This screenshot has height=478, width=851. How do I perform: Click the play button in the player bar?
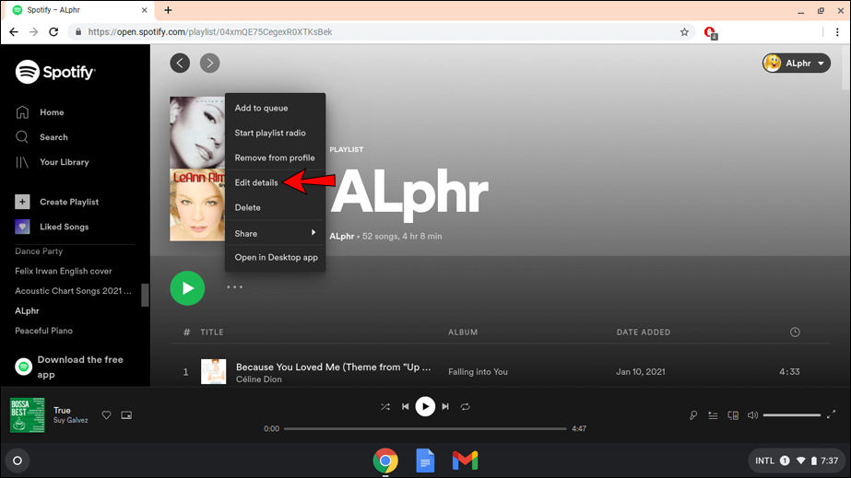pyautogui.click(x=425, y=406)
